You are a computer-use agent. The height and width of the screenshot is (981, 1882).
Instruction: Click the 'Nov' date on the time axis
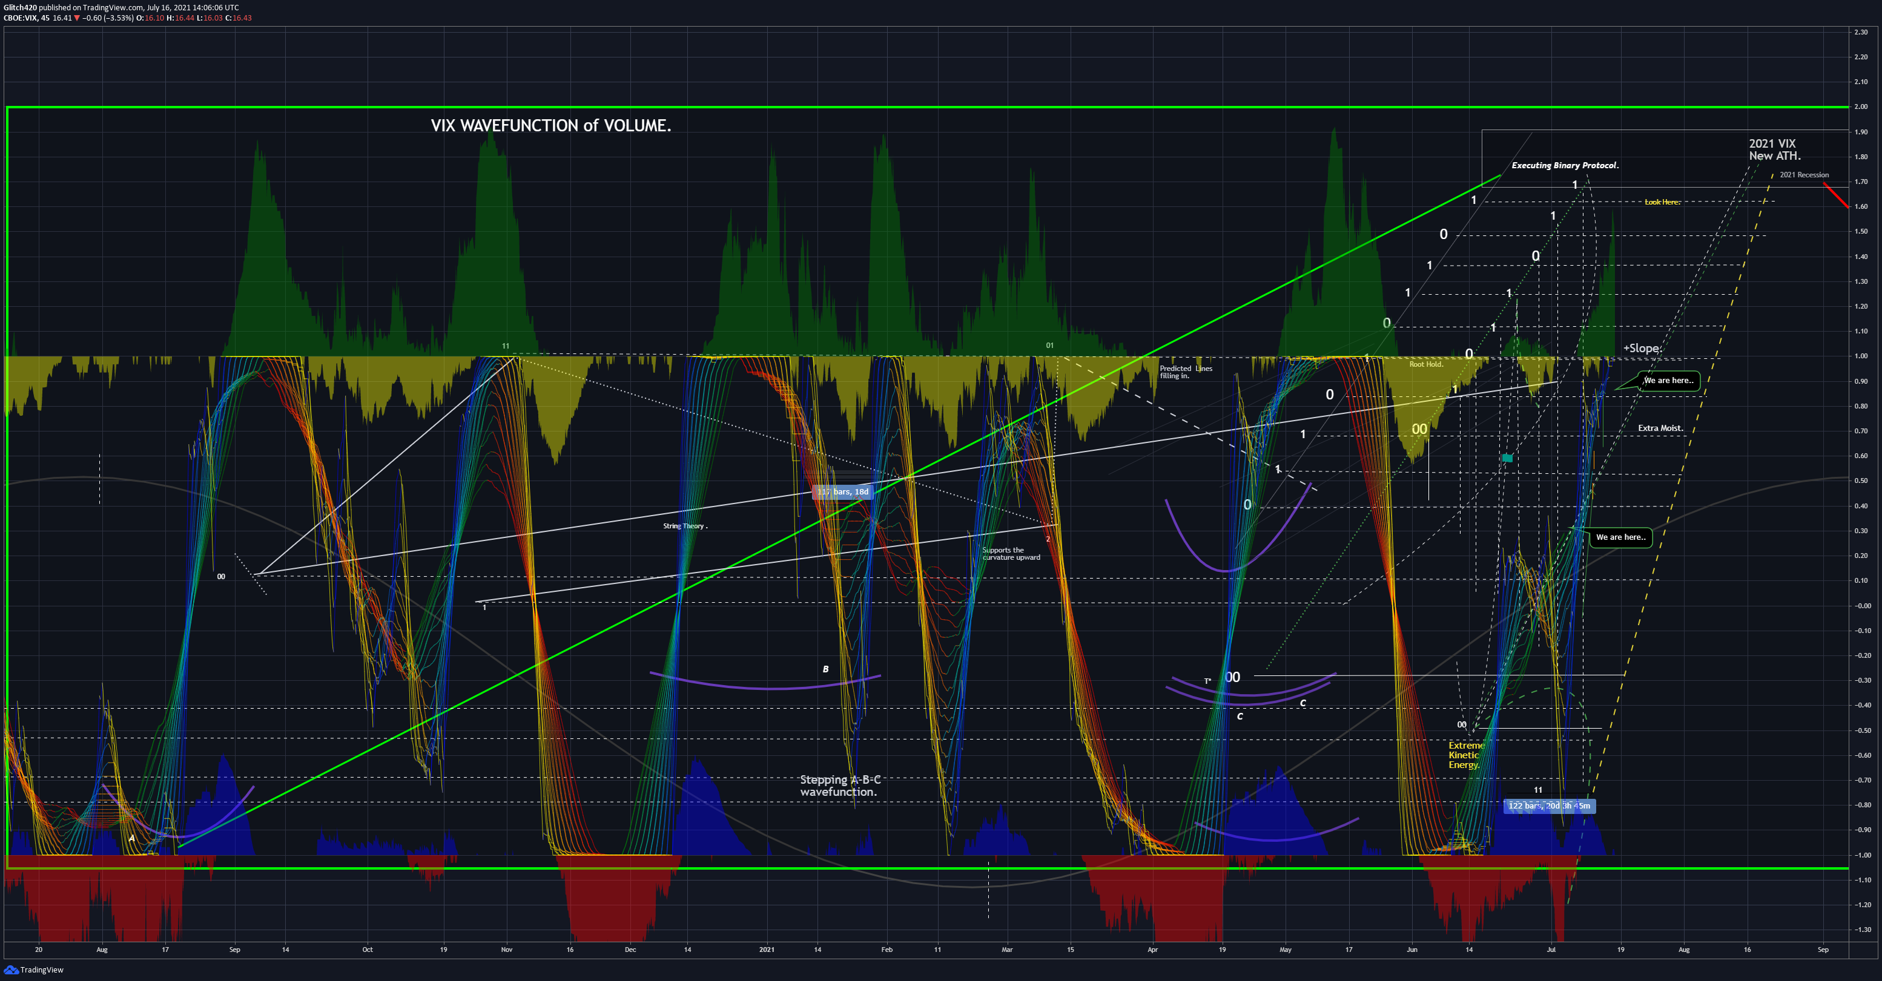click(x=506, y=950)
